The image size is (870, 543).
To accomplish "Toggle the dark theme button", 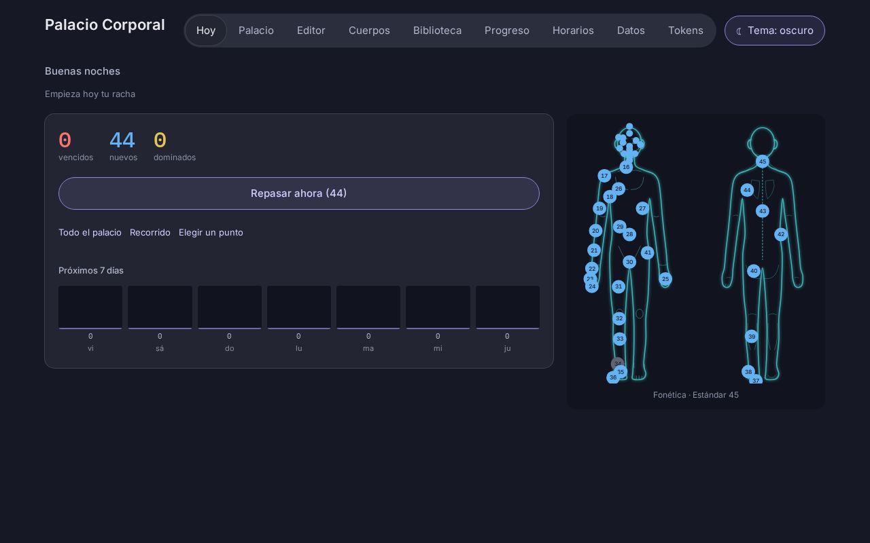I will (x=775, y=31).
